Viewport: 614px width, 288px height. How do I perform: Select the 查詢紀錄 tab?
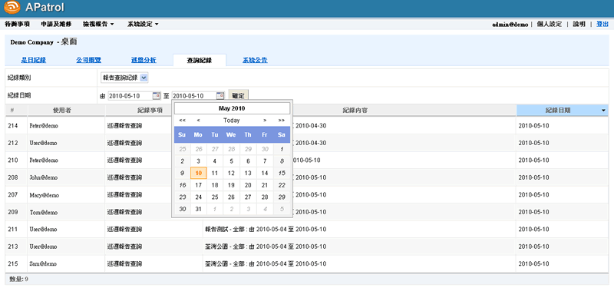click(200, 60)
